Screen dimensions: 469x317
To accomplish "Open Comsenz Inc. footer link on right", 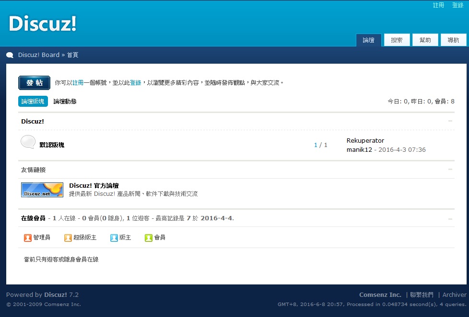I will coord(380,294).
